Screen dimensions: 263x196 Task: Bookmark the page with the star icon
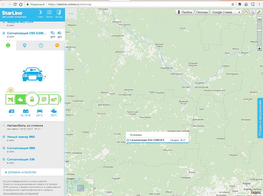coord(233,4)
